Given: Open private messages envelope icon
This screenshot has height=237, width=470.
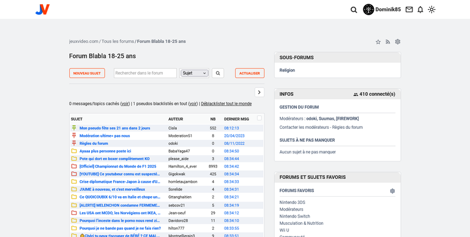Looking at the screenshot, I should tap(409, 10).
